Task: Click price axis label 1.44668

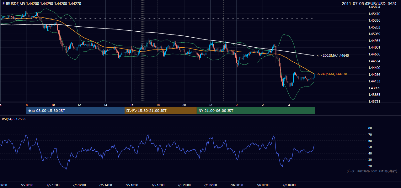Action: [x=375, y=54]
